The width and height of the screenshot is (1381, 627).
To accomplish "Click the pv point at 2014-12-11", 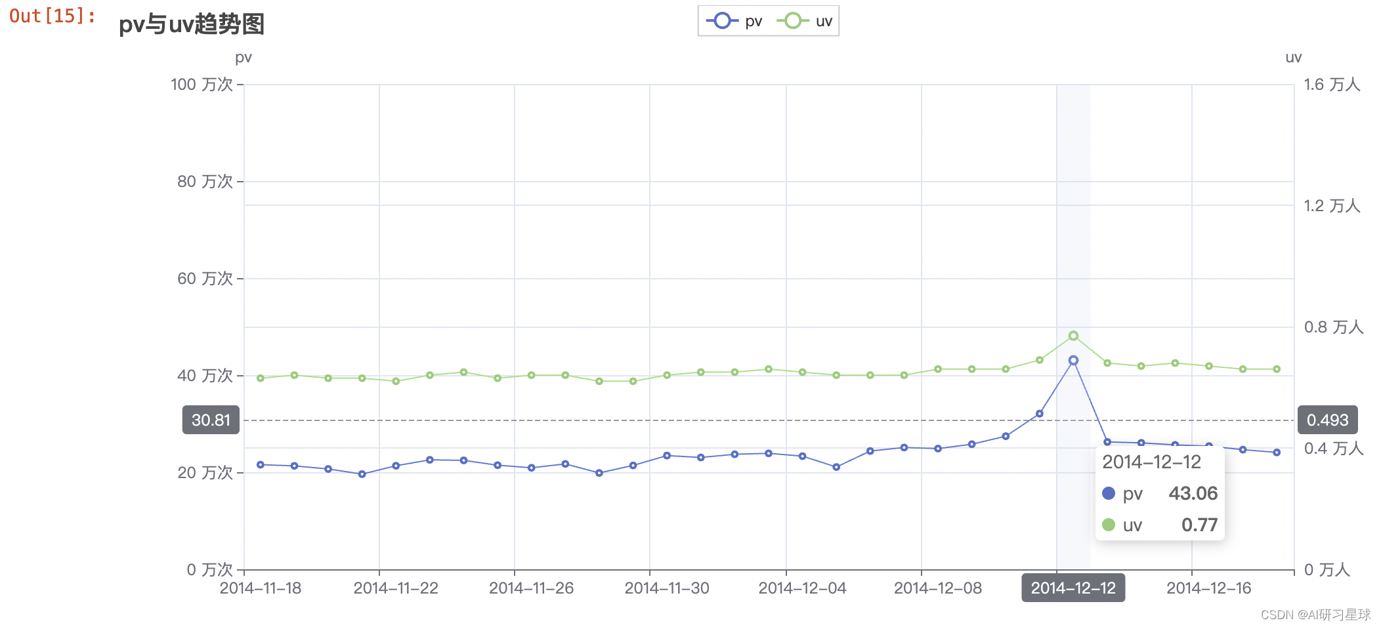I will [1039, 414].
